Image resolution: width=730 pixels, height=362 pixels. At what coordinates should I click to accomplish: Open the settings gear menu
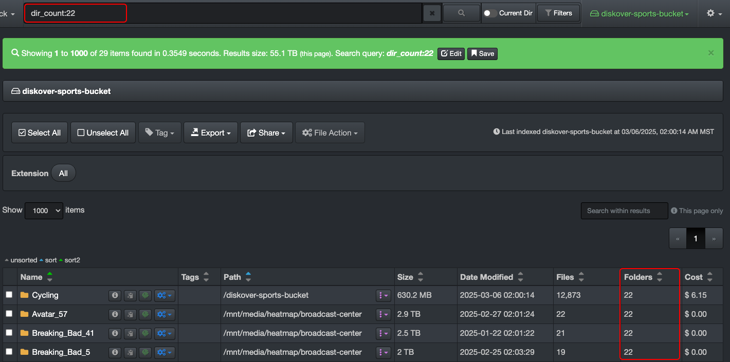[x=714, y=13]
